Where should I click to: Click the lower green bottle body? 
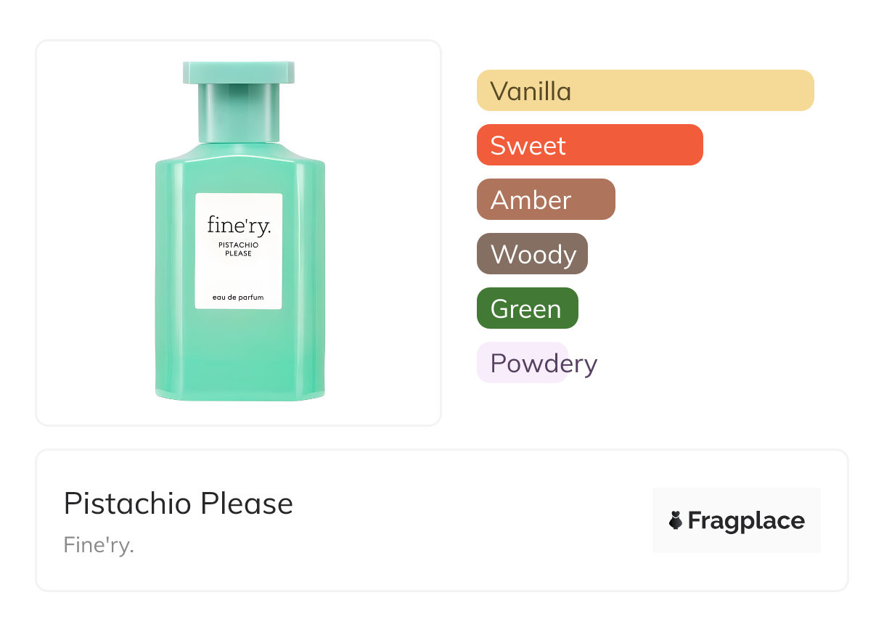point(240,356)
